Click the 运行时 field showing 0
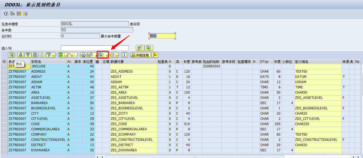 pos(80,36)
